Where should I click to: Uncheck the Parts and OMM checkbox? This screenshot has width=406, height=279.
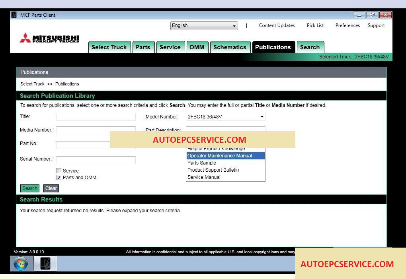(x=59, y=178)
